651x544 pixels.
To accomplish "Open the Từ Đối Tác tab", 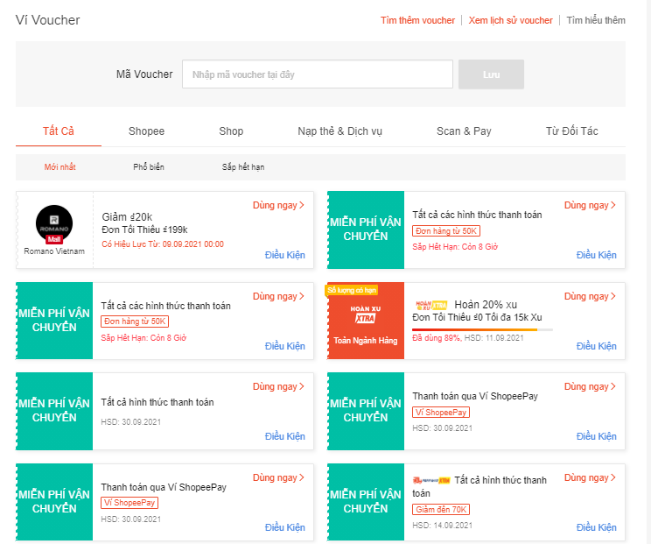I will click(x=571, y=131).
